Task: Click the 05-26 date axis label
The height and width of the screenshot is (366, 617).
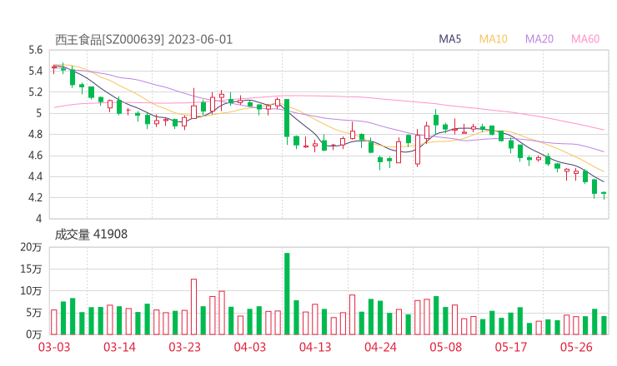Action: point(576,347)
